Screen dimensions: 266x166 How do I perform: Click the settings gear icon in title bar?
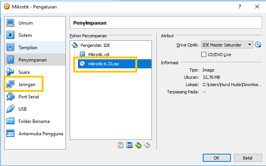pos(7,7)
